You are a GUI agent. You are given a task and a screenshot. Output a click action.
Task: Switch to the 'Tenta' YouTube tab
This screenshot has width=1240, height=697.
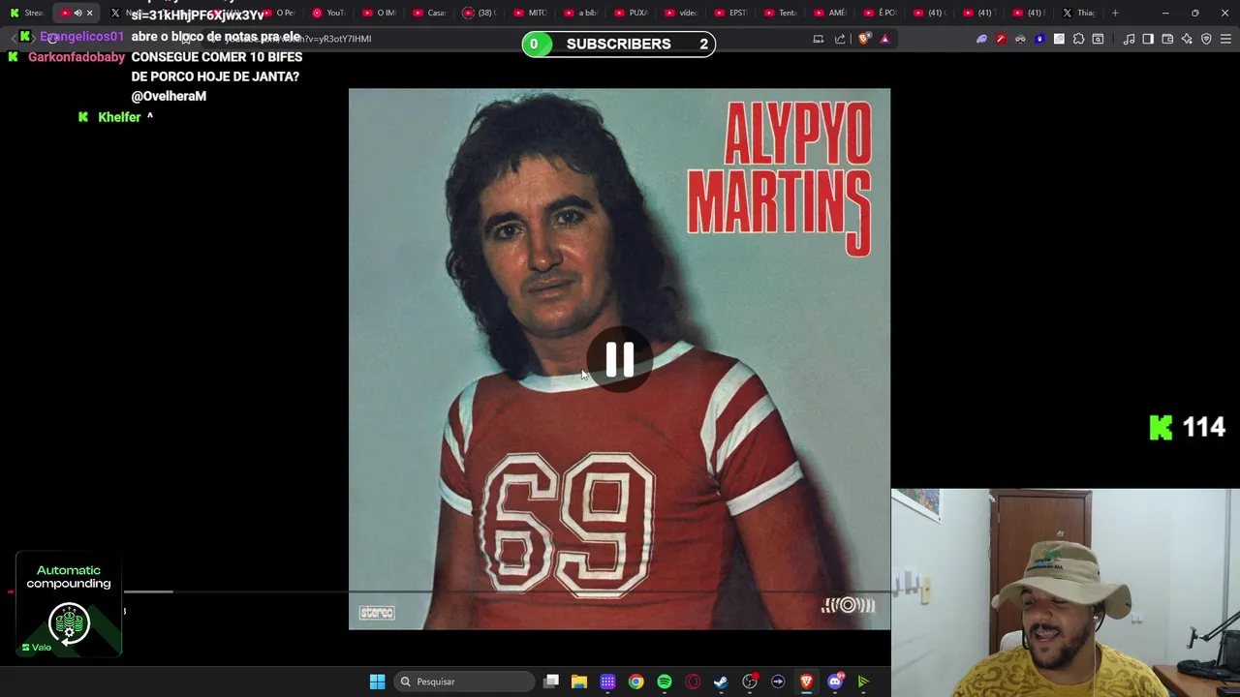tap(782, 13)
